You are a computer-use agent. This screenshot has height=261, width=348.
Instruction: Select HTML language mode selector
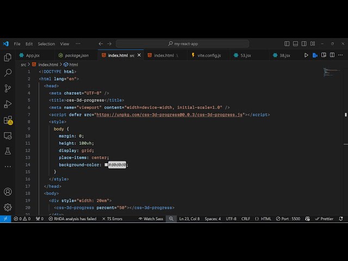[264, 219]
